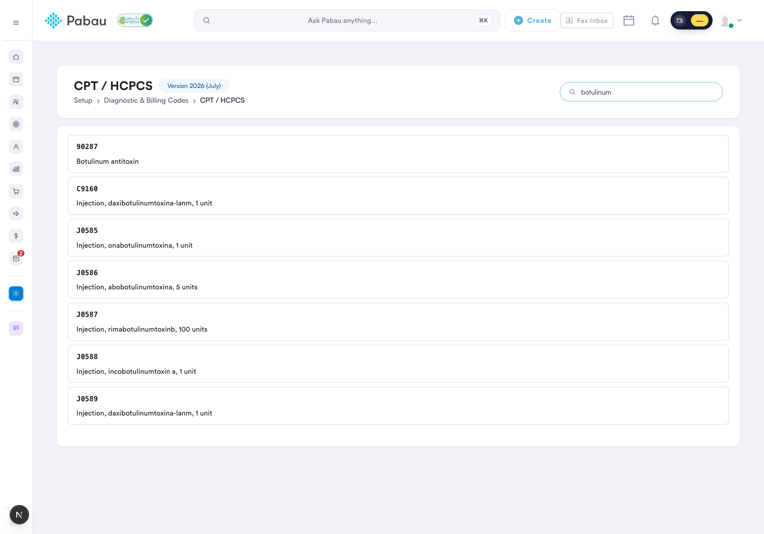The height and width of the screenshot is (534, 764).
Task: Open the tasks icon with badge 2
Action: click(16, 258)
